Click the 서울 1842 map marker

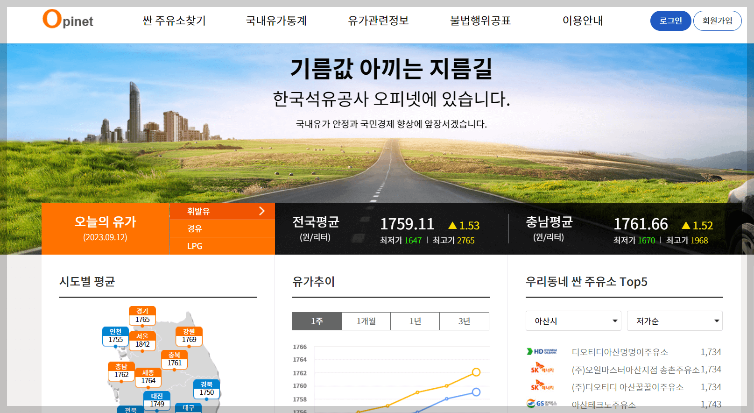pyautogui.click(x=142, y=341)
